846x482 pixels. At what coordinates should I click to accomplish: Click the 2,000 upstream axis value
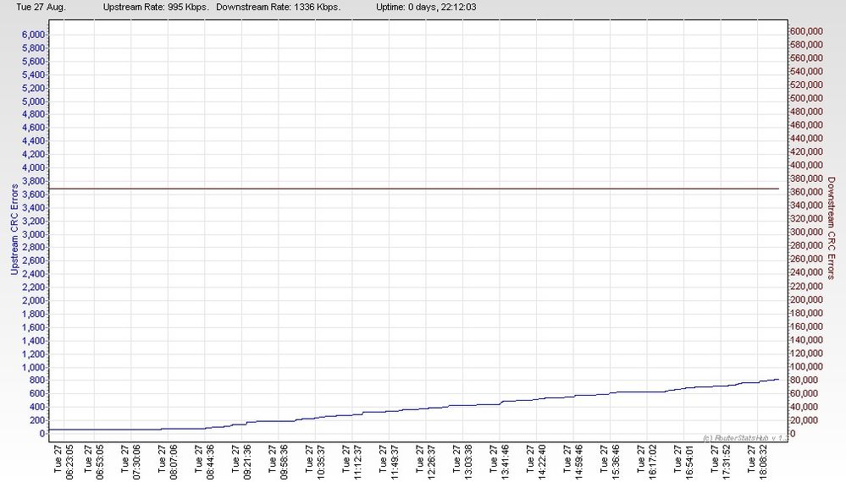(34, 300)
